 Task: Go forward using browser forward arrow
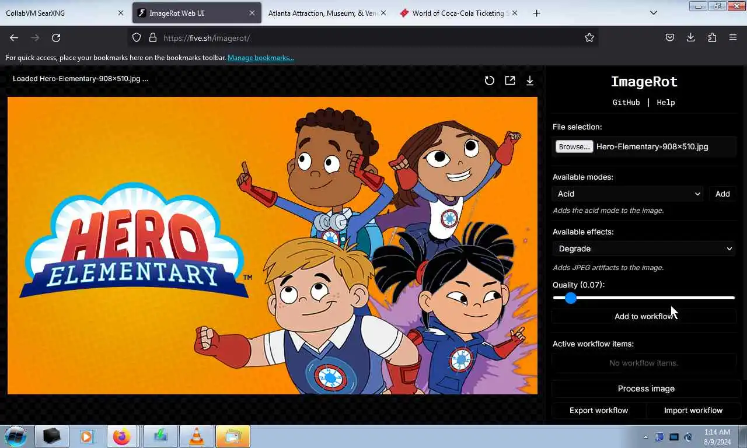(x=35, y=37)
